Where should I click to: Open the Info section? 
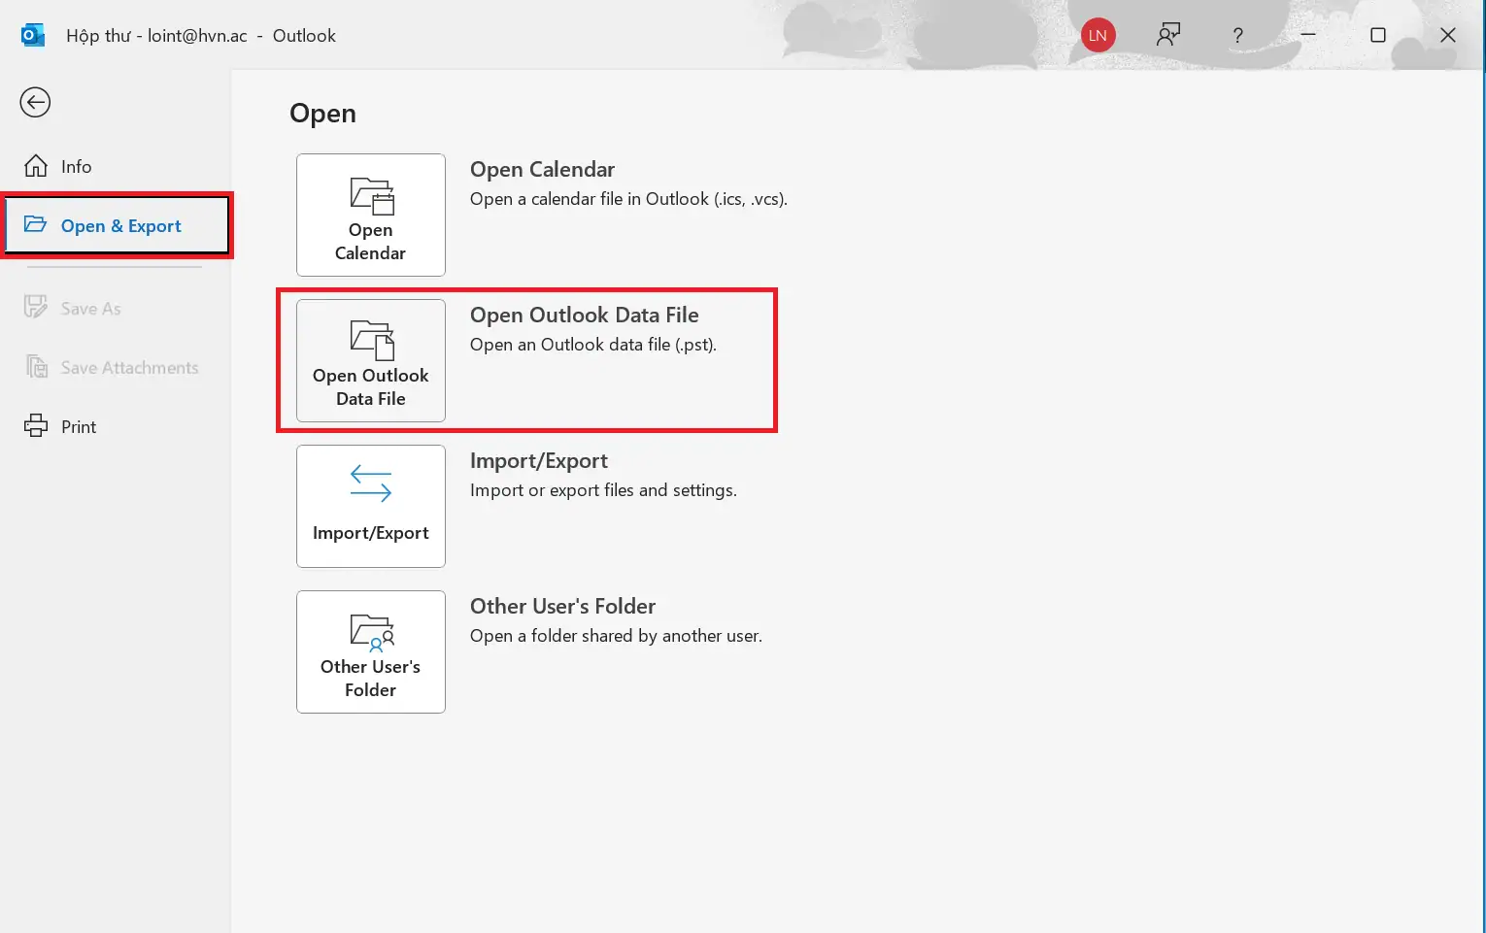pos(58,166)
